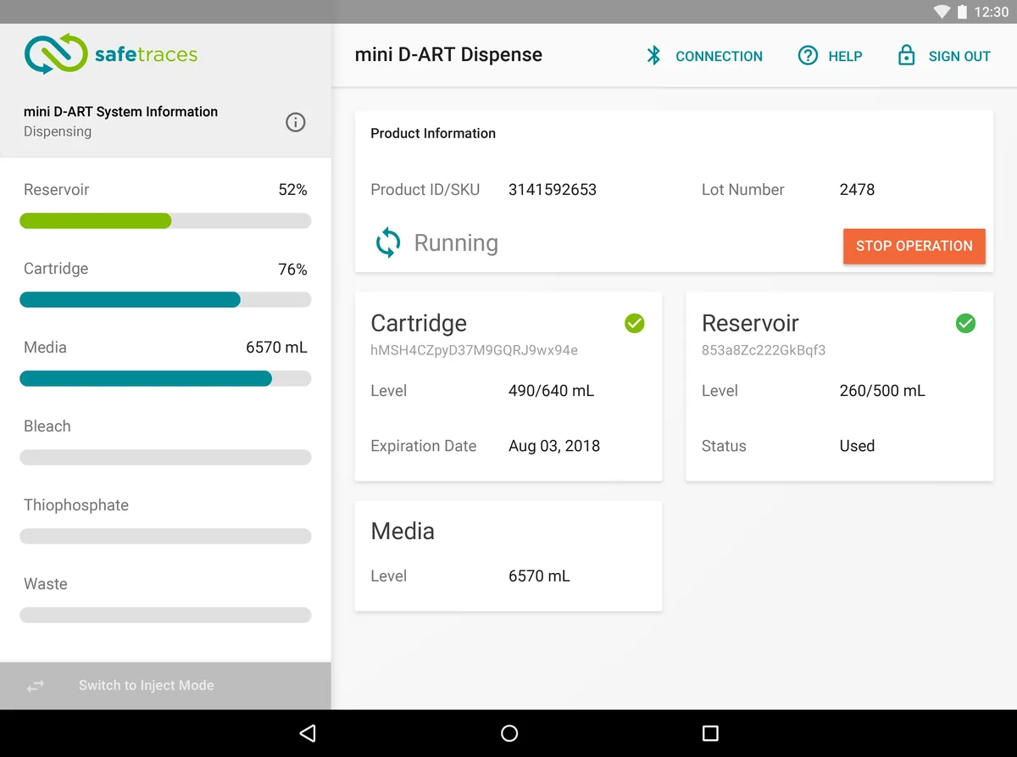Click reservoir level 260/500 mL
1017x757 pixels.
click(x=882, y=391)
